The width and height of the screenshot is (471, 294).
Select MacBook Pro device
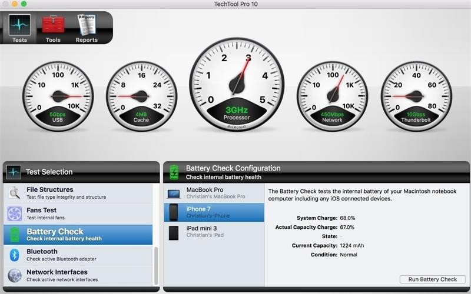(x=214, y=193)
